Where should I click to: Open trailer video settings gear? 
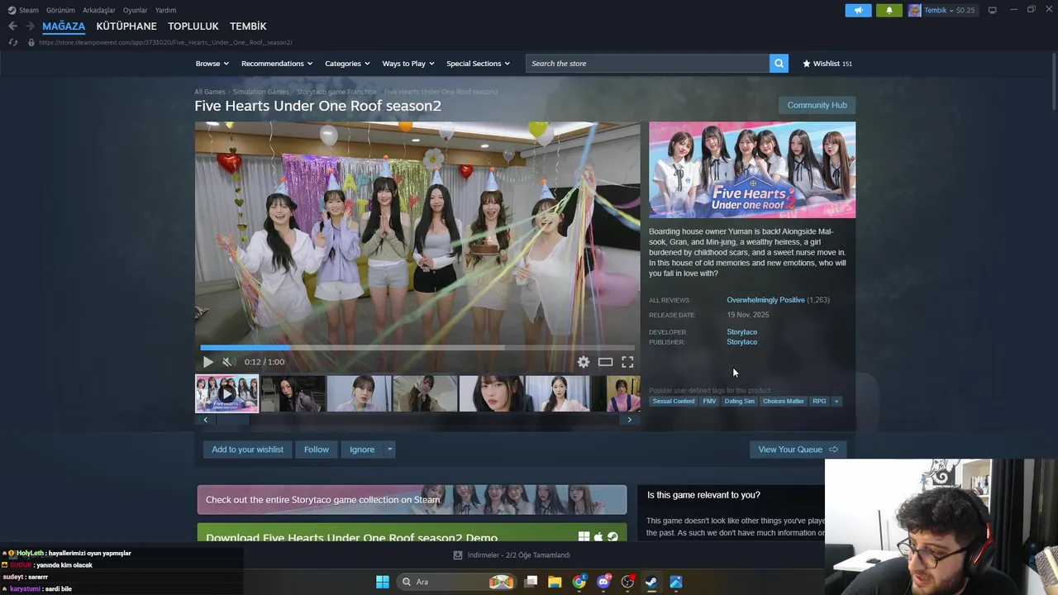pyautogui.click(x=584, y=362)
